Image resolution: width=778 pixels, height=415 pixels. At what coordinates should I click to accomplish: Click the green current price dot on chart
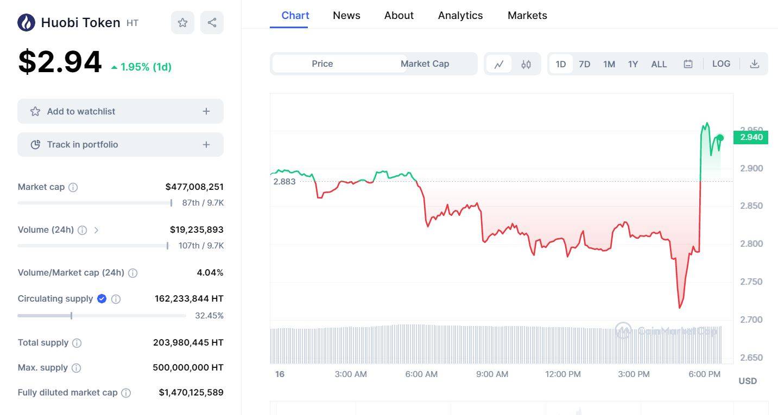[x=720, y=138]
